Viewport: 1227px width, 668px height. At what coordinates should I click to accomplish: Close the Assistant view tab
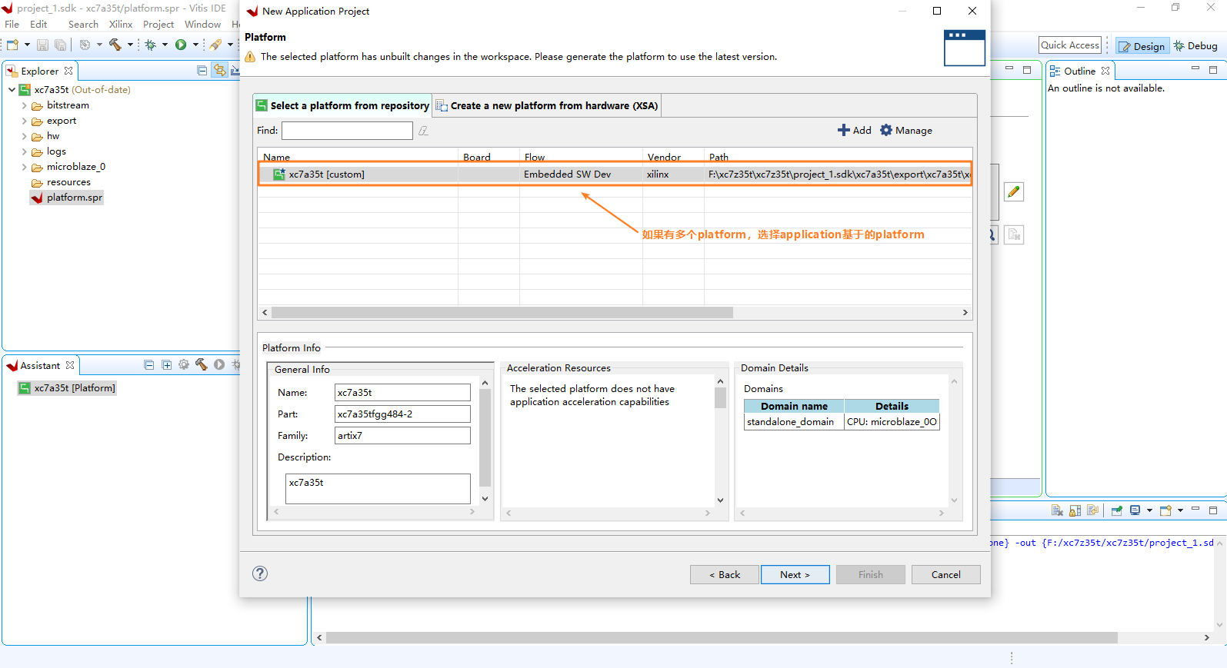point(70,365)
